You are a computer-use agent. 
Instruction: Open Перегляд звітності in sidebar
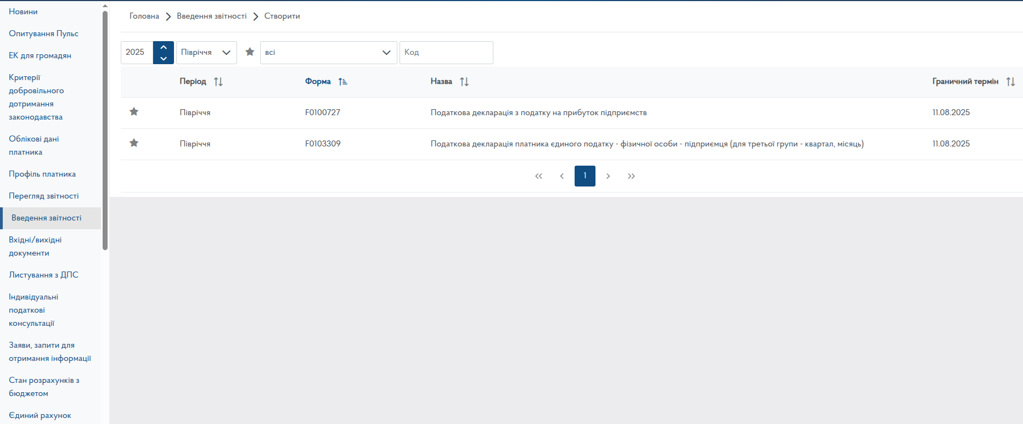coord(44,196)
